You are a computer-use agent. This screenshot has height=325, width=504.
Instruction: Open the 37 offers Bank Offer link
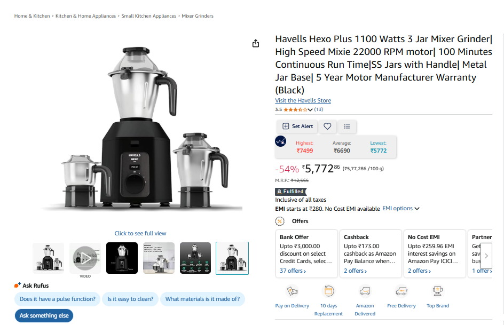pyautogui.click(x=293, y=271)
